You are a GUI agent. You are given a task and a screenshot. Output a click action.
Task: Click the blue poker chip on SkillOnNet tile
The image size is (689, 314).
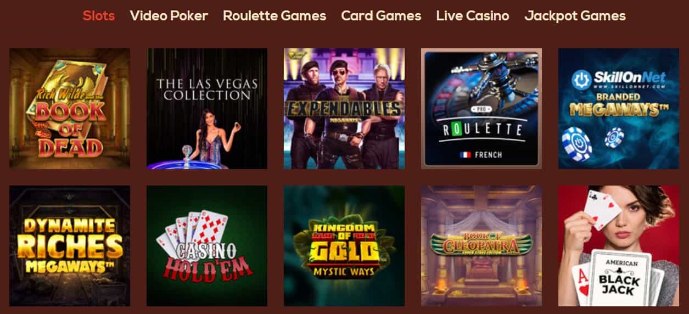tap(576, 143)
